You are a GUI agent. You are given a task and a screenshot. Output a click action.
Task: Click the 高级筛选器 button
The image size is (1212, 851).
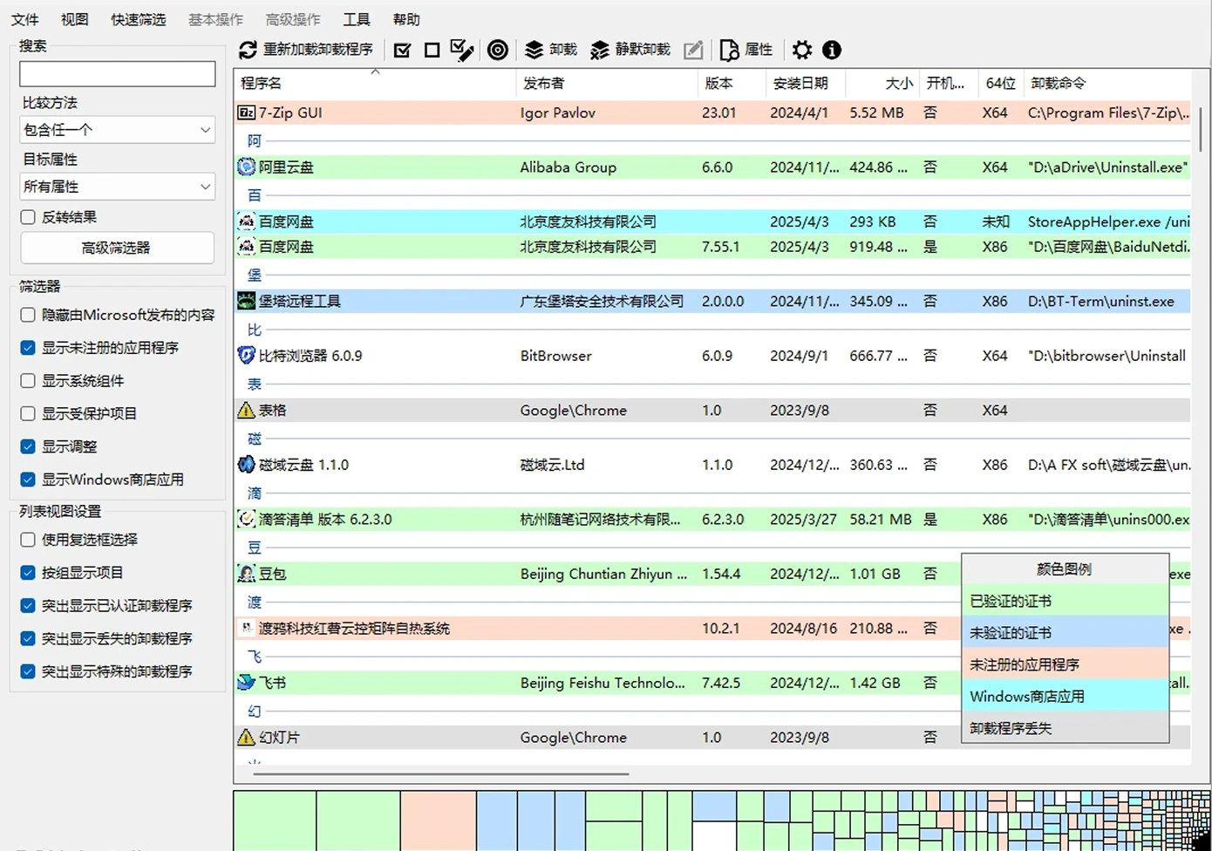coord(117,248)
